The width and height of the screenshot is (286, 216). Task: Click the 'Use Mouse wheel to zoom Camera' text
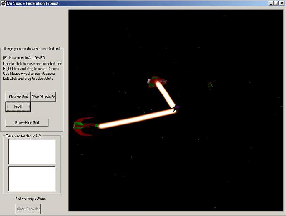point(29,74)
